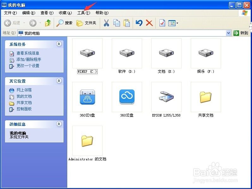Click the 控制面板 sidebar icon

click(12, 110)
